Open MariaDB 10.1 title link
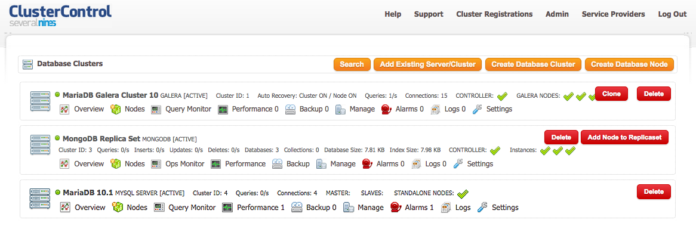The height and width of the screenshot is (229, 696). [88, 193]
